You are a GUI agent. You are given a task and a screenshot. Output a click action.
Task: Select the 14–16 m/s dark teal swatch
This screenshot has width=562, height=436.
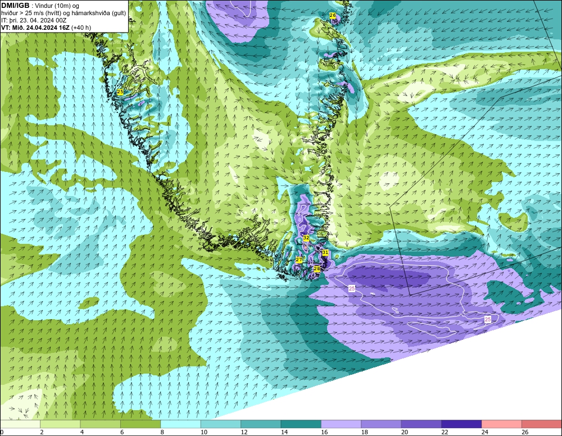pyautogui.click(x=301, y=424)
